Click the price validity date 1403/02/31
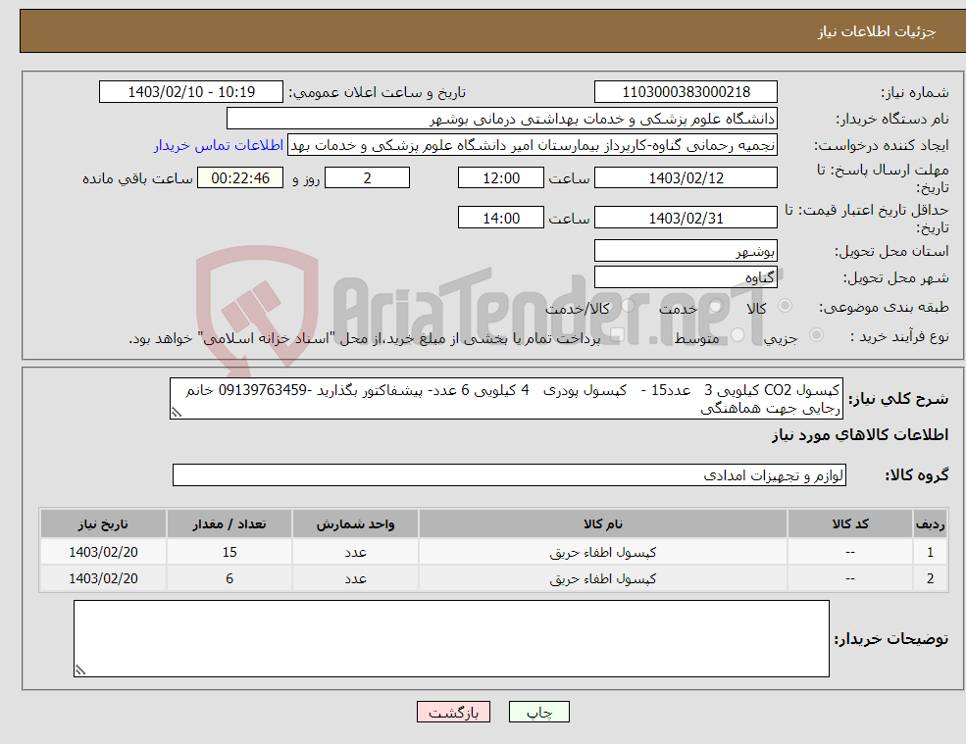Viewport: 966px width, 744px height. pos(686,218)
